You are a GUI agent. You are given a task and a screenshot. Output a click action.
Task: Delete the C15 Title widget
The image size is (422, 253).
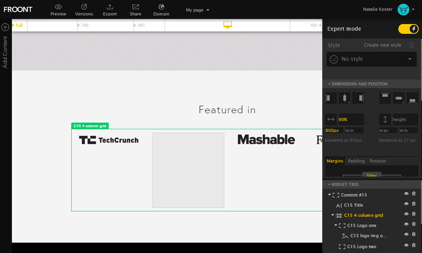(414, 204)
